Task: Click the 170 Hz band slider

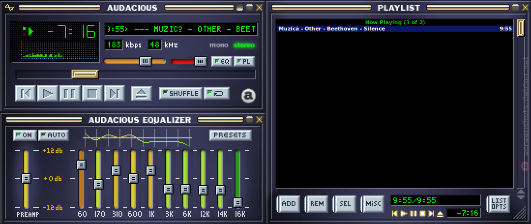Action: [98, 184]
